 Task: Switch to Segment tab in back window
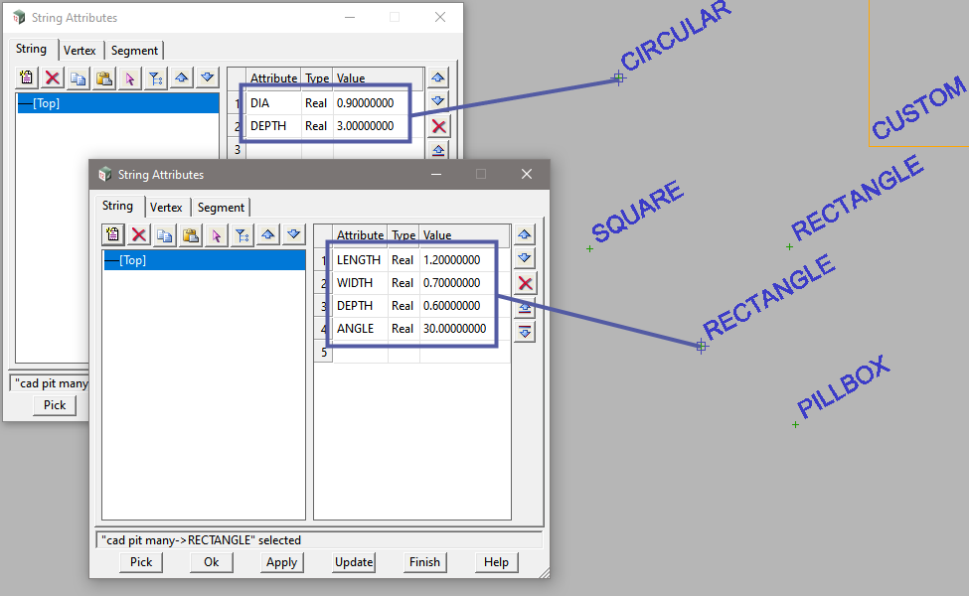point(134,51)
